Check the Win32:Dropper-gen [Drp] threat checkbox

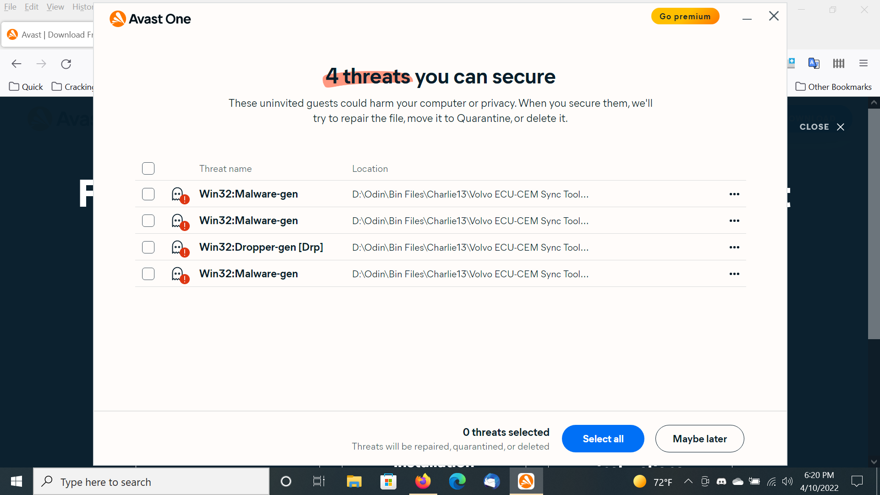pos(148,247)
